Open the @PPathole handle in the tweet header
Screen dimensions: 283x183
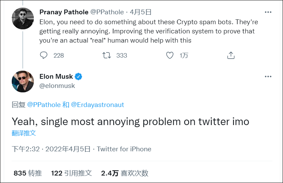pyautogui.click(x=107, y=12)
